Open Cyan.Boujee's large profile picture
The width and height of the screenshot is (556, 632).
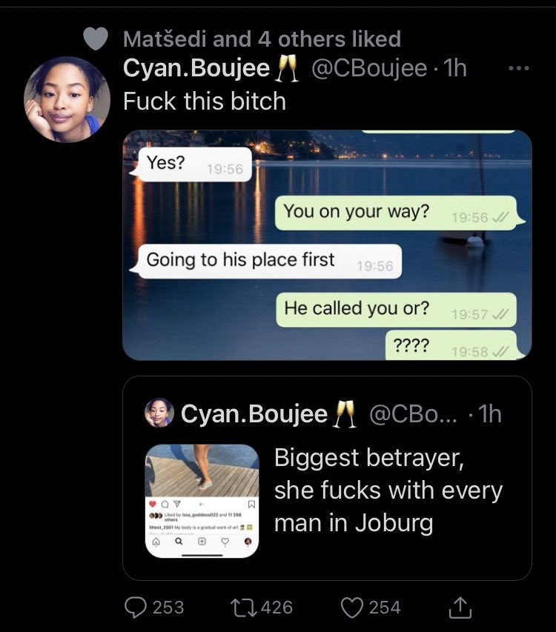[67, 99]
